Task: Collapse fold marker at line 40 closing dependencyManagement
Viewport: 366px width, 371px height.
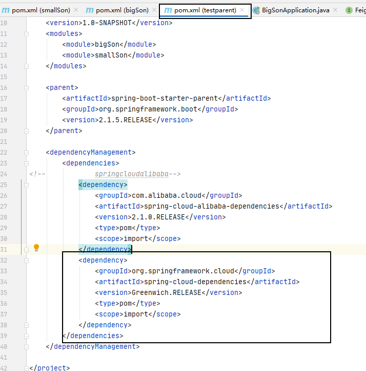Action: pos(27,347)
